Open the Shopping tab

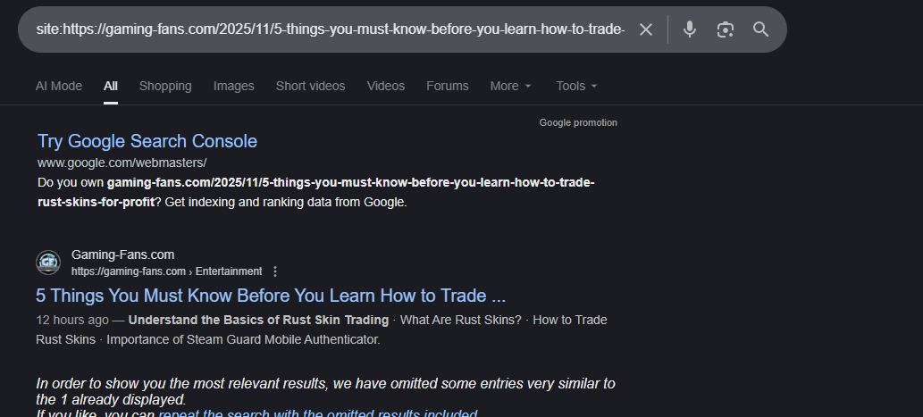(165, 86)
